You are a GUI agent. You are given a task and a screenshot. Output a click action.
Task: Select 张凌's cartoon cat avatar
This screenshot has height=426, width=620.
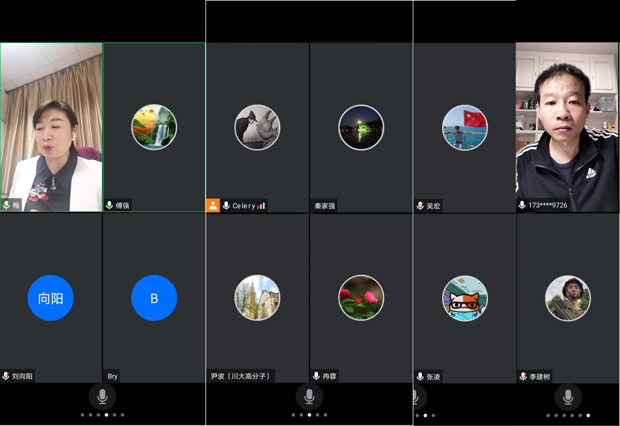click(x=464, y=298)
